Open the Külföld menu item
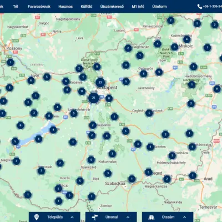 point(87,7)
